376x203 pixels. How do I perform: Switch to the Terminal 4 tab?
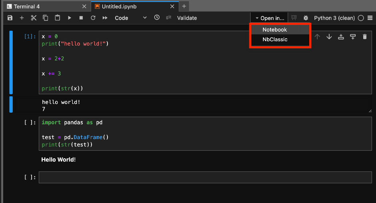click(x=47, y=6)
